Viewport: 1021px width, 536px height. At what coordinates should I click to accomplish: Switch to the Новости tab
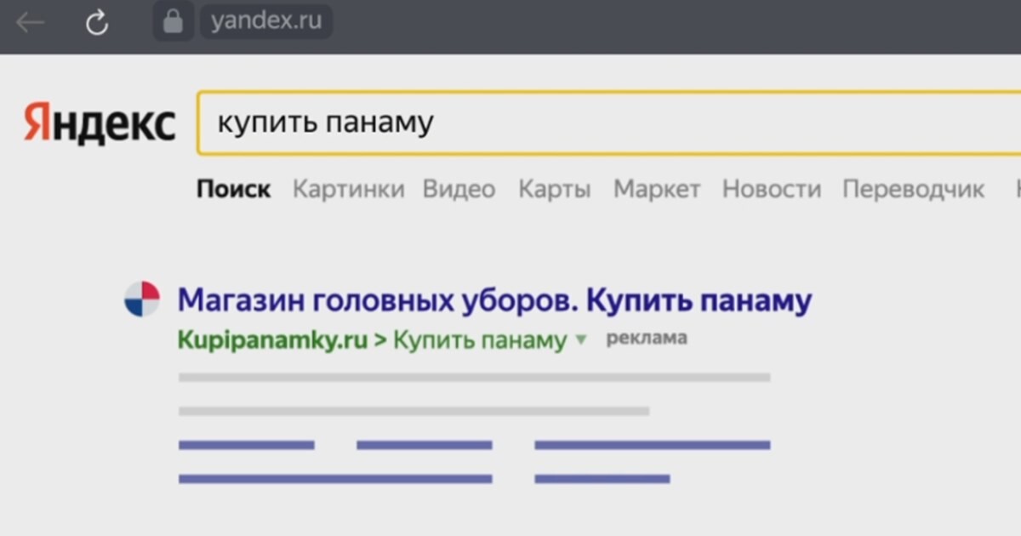[771, 189]
